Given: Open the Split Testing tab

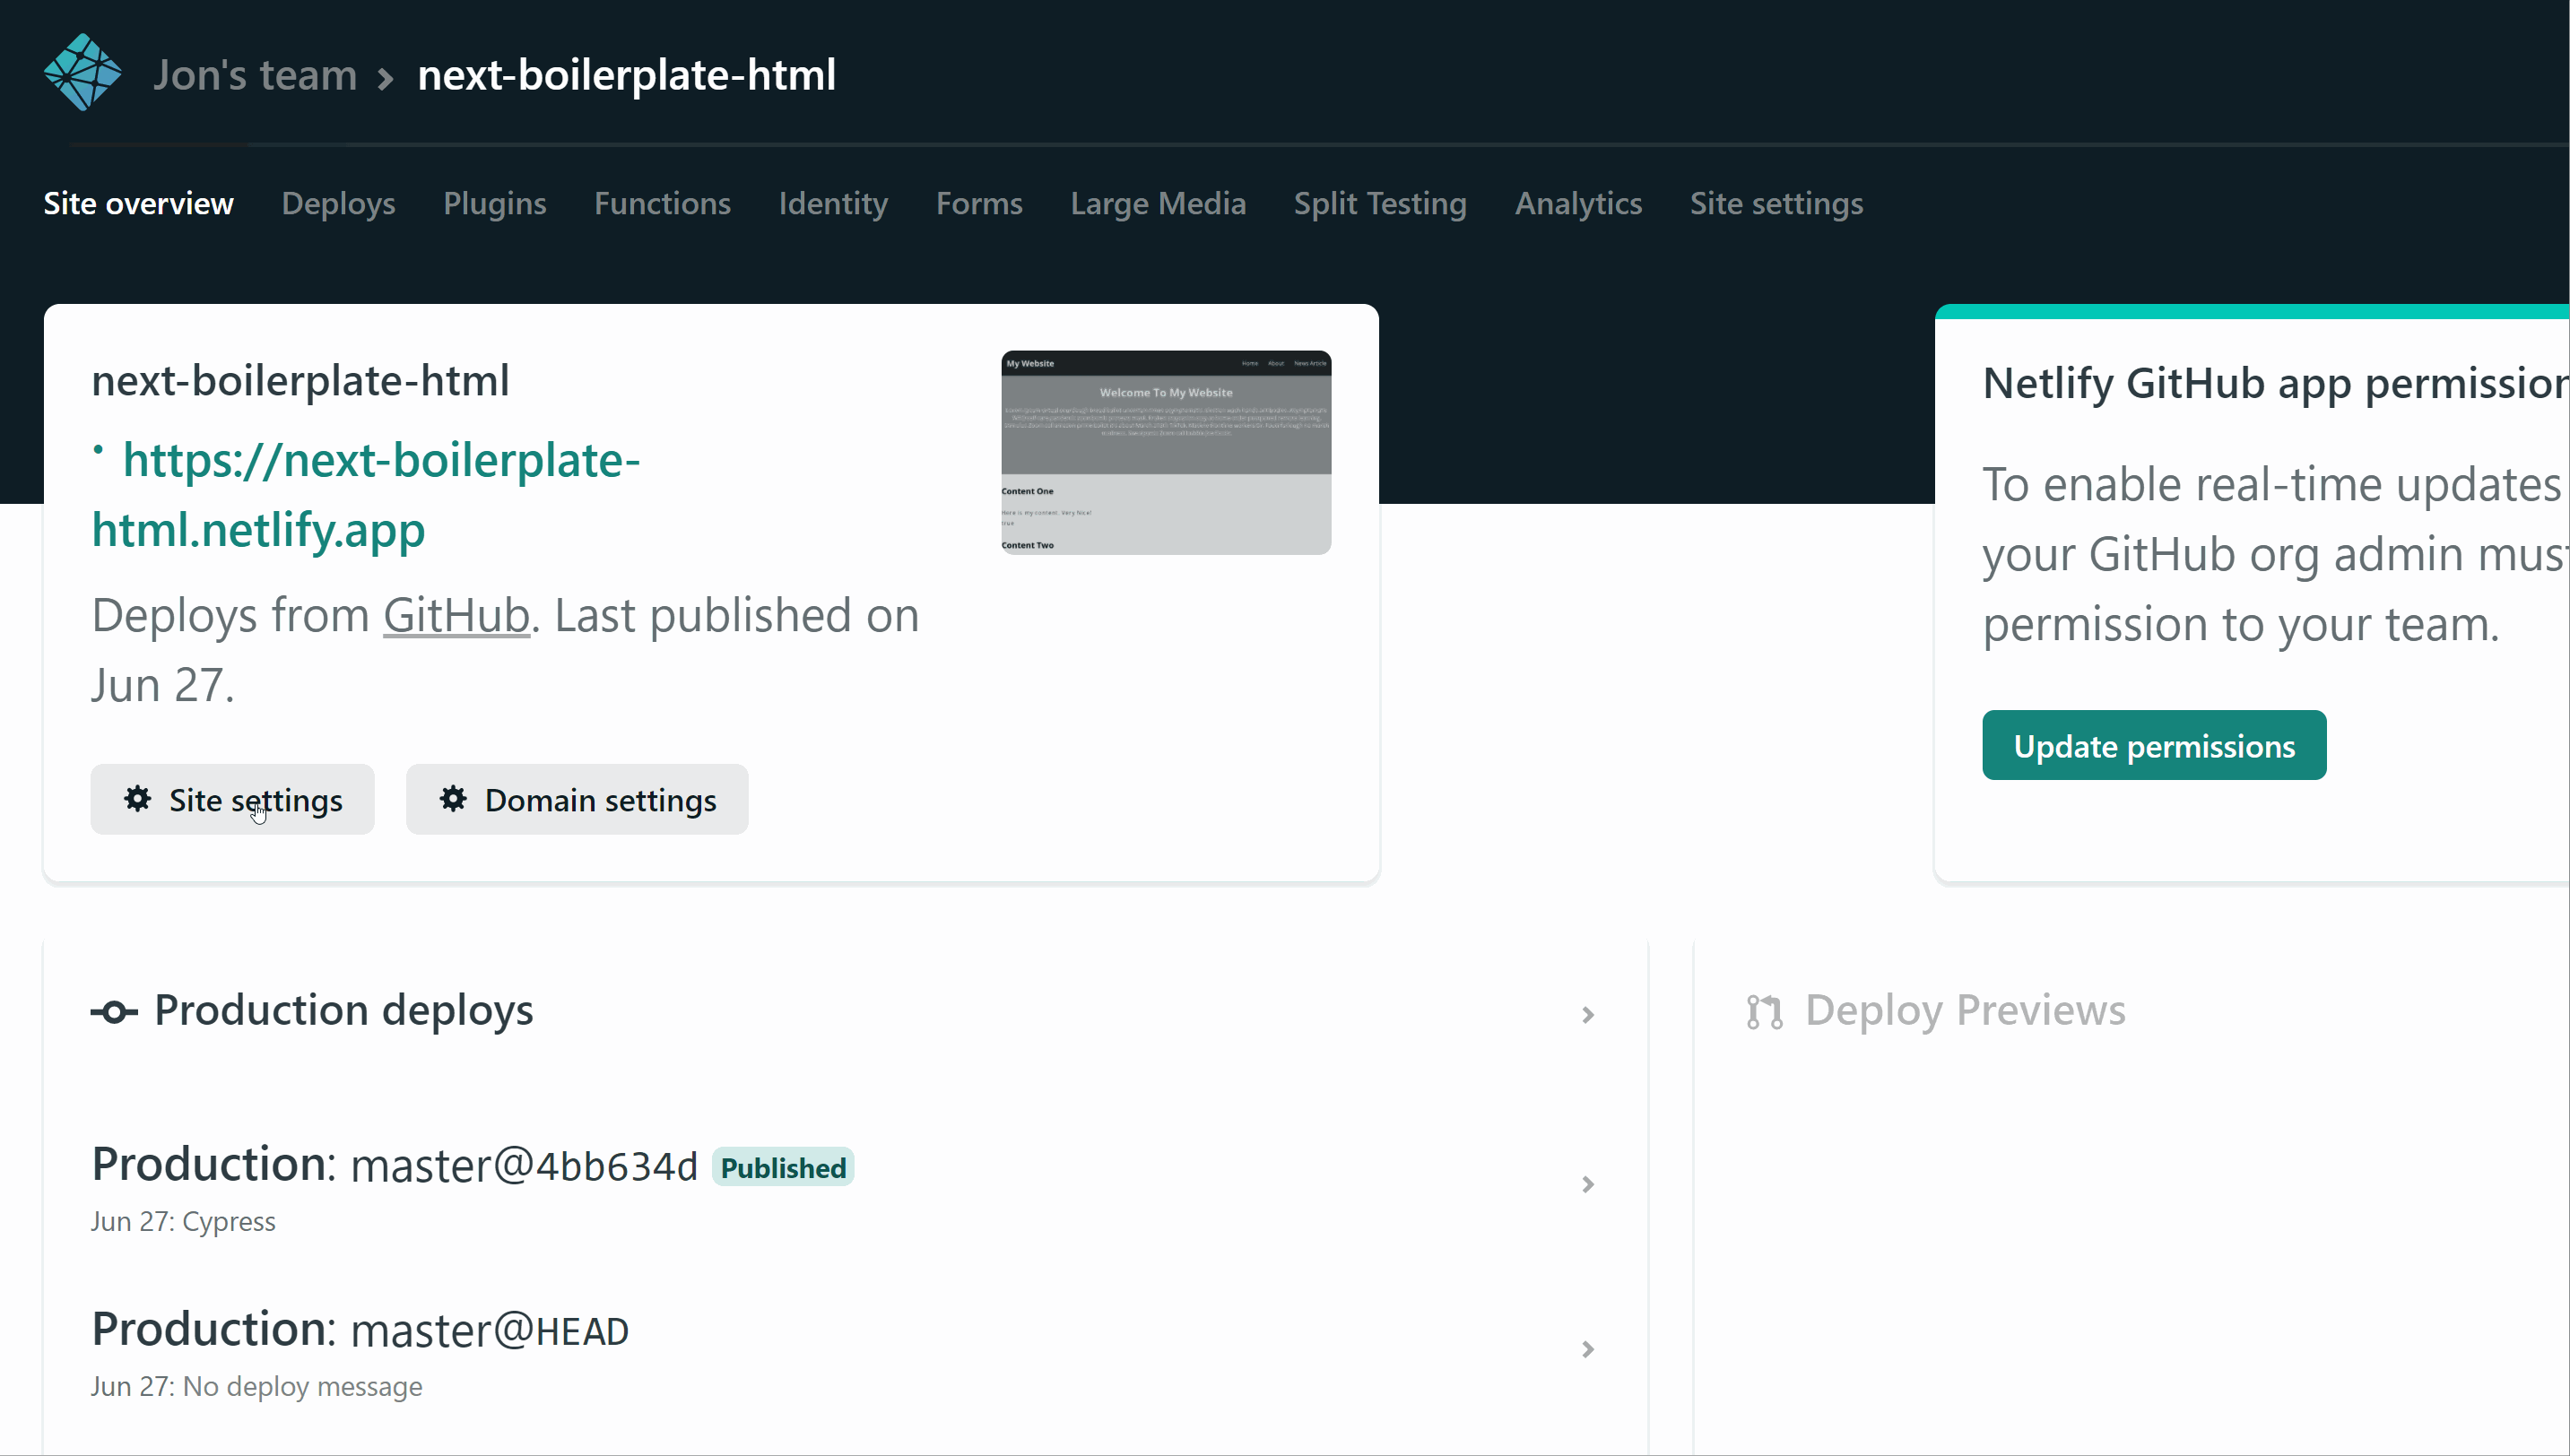Looking at the screenshot, I should pyautogui.click(x=1380, y=203).
